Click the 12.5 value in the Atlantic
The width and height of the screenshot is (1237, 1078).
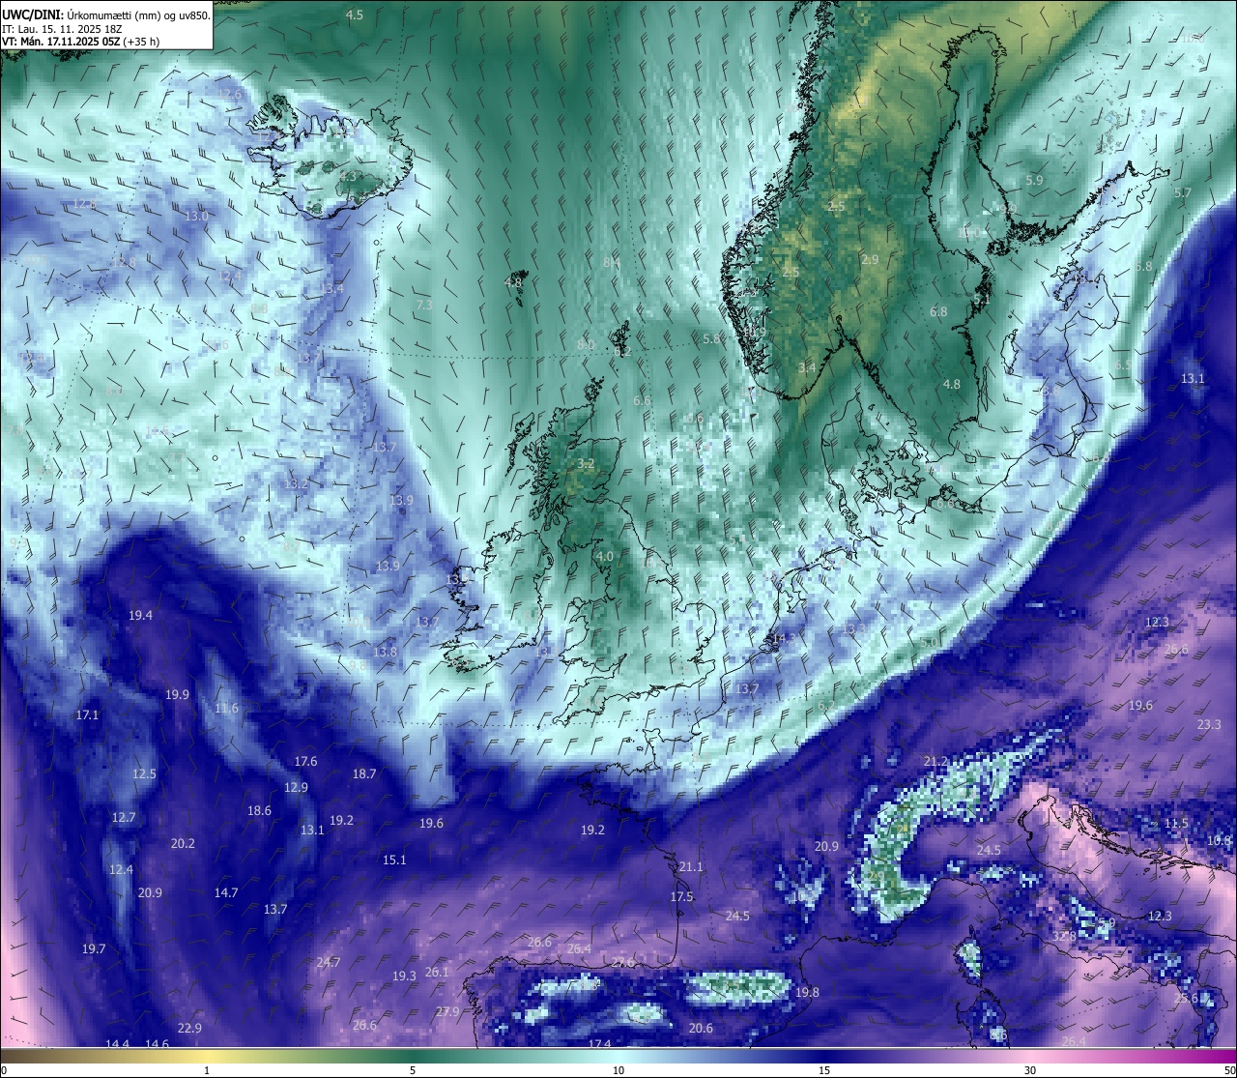(x=144, y=773)
